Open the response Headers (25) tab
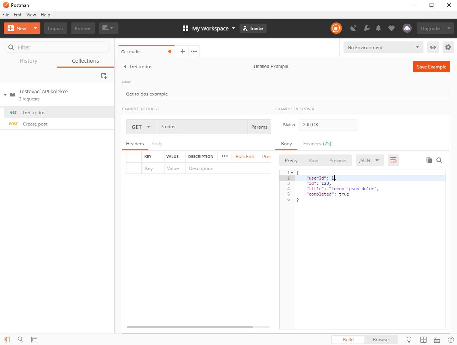The height and width of the screenshot is (345, 457). click(317, 144)
